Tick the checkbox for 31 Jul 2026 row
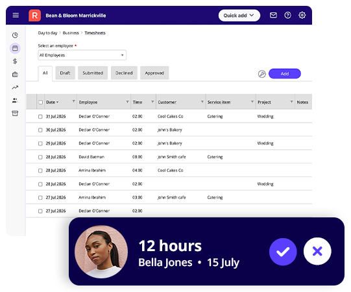Screen dimensions: 351x292 pyautogui.click(x=40, y=116)
